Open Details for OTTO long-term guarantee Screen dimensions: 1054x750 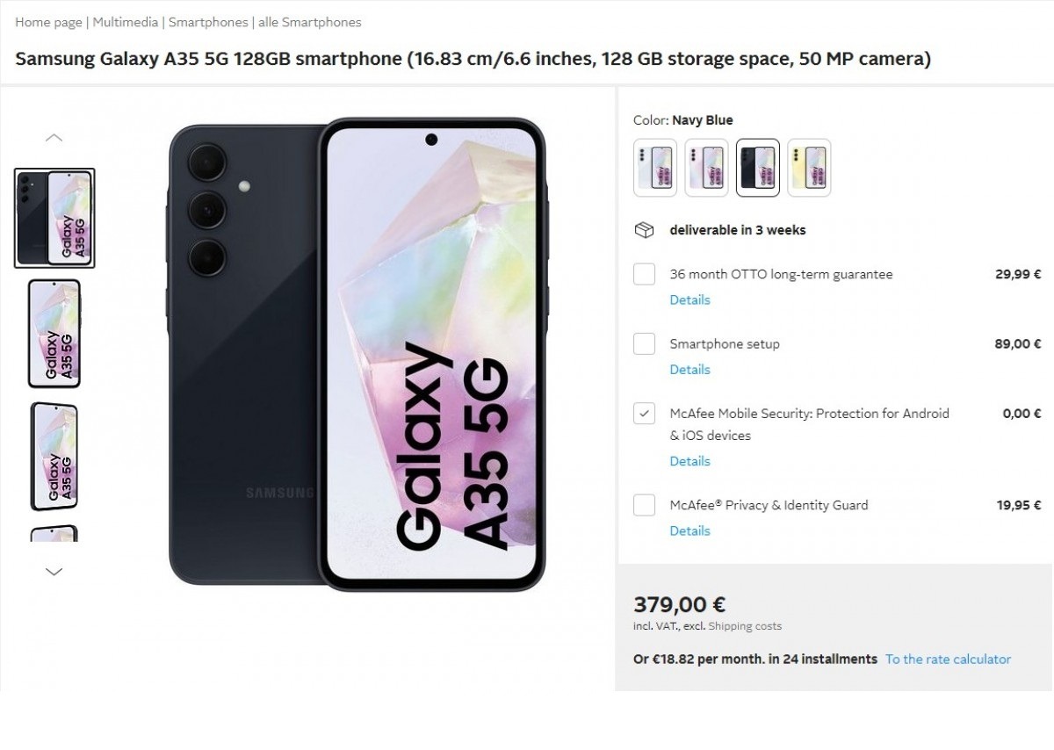coord(689,299)
